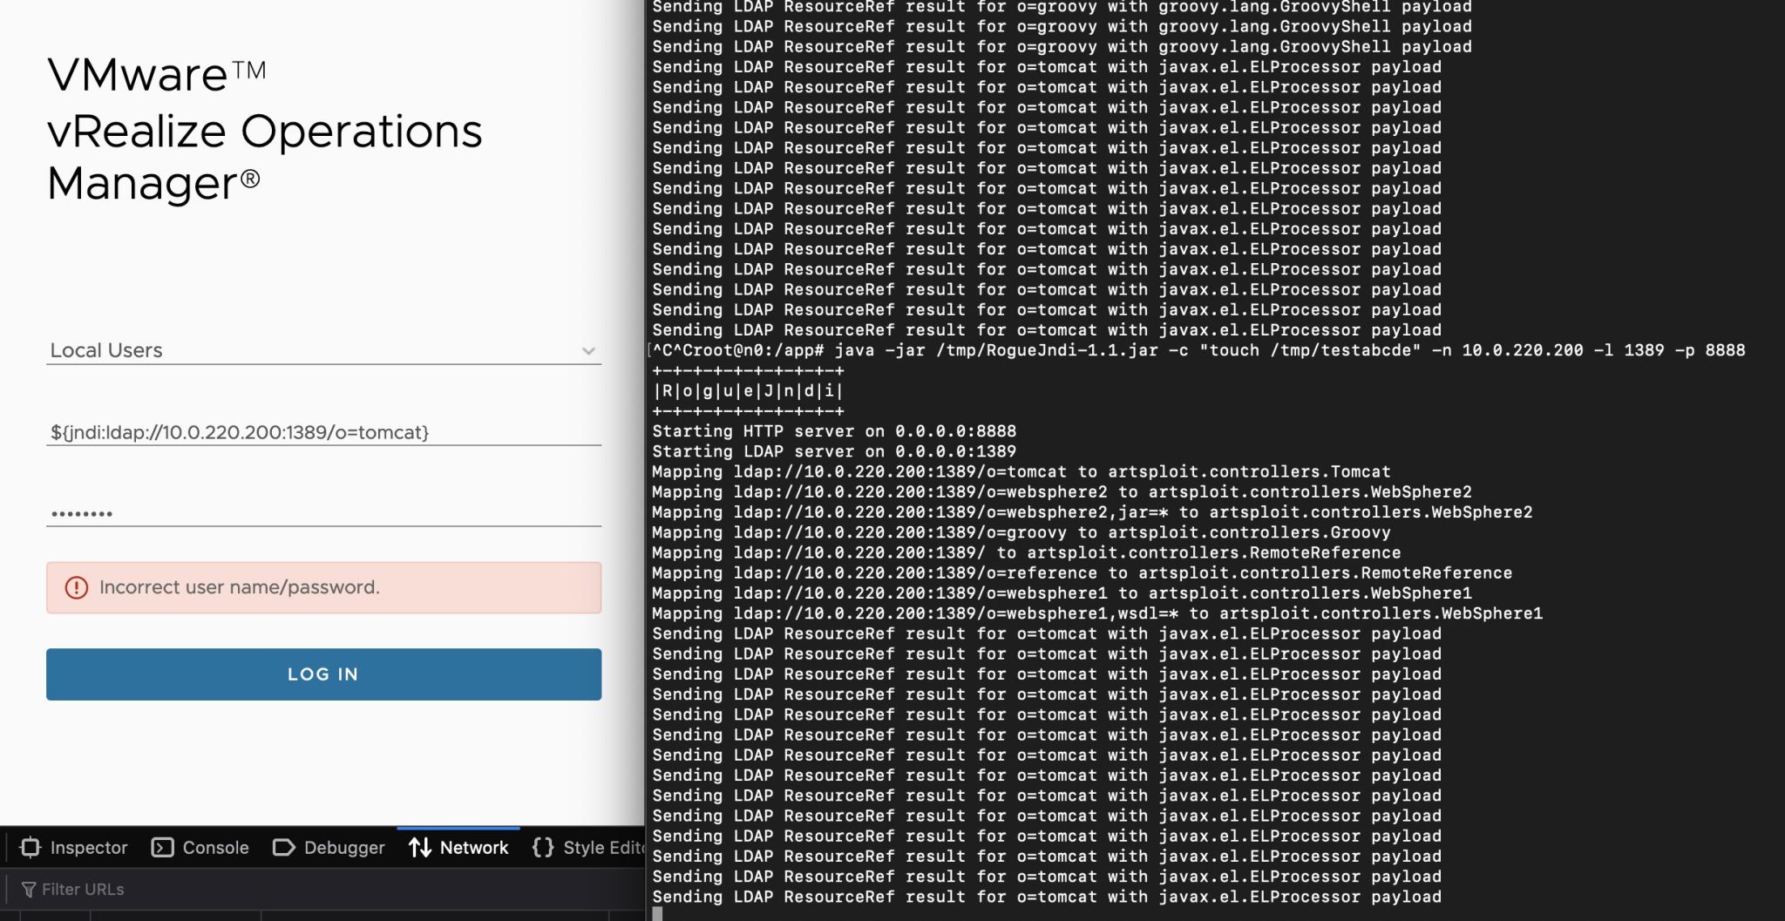Select the Inspector panel icon in DevTools
Viewport: 1785px width, 921px height.
[x=31, y=847]
